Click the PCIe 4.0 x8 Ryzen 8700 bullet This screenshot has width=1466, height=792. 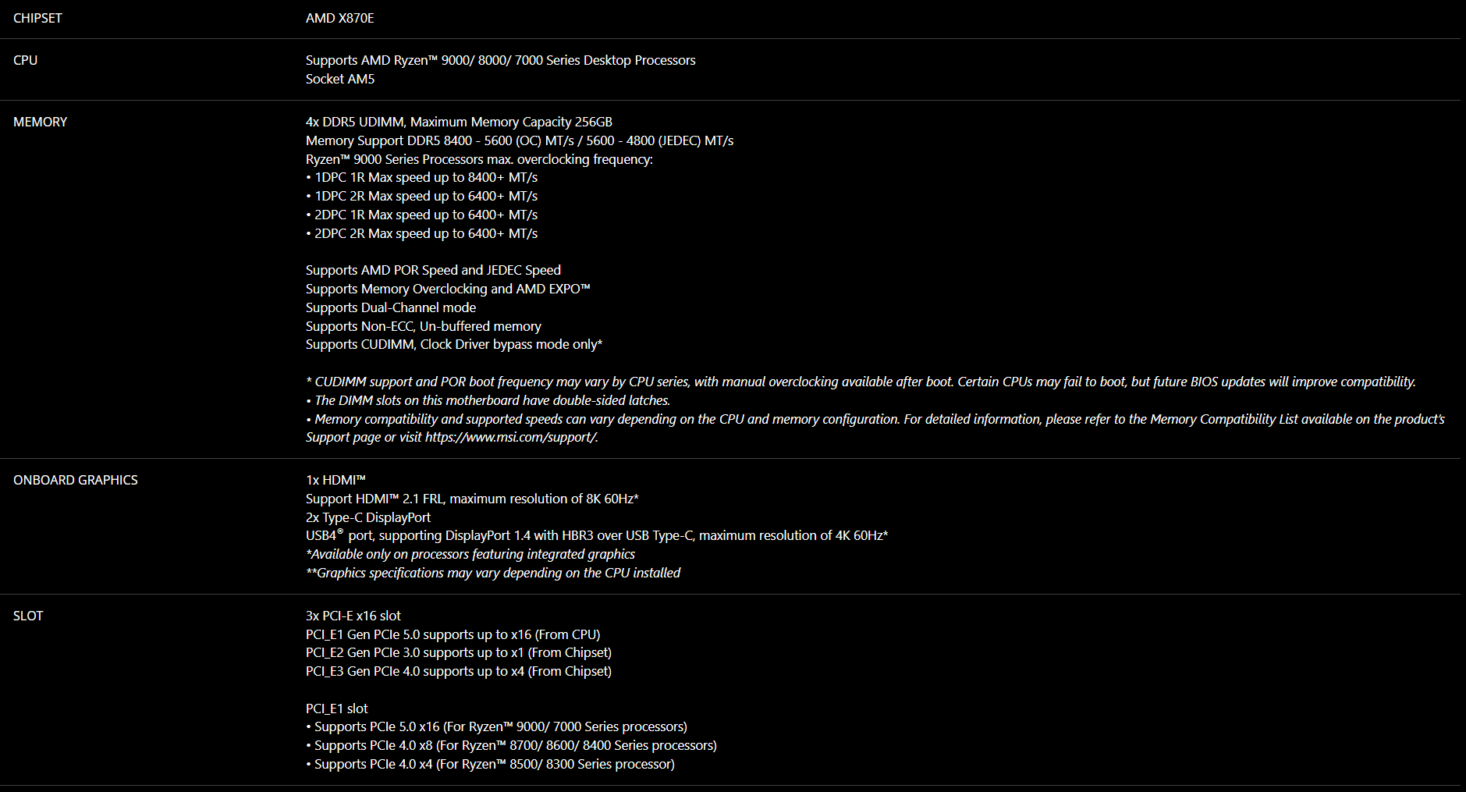(511, 745)
